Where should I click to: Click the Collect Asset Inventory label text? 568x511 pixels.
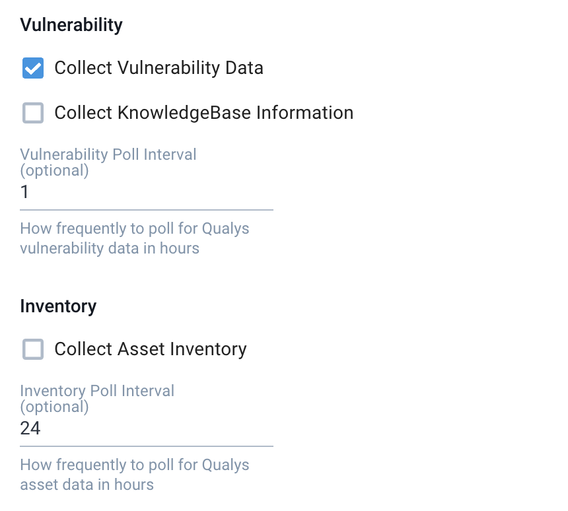(150, 349)
